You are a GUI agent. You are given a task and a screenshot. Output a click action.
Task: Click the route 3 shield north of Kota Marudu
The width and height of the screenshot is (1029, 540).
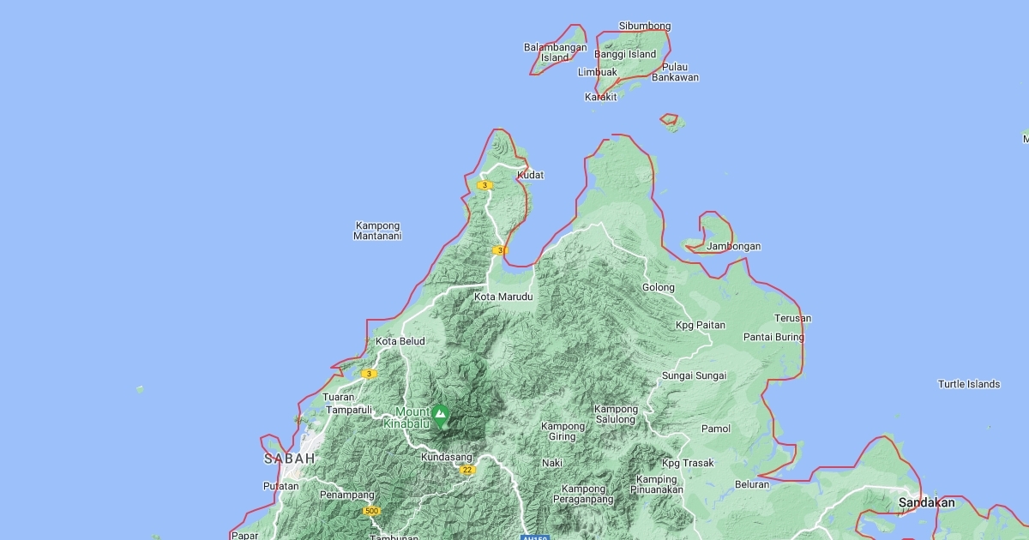click(x=499, y=250)
